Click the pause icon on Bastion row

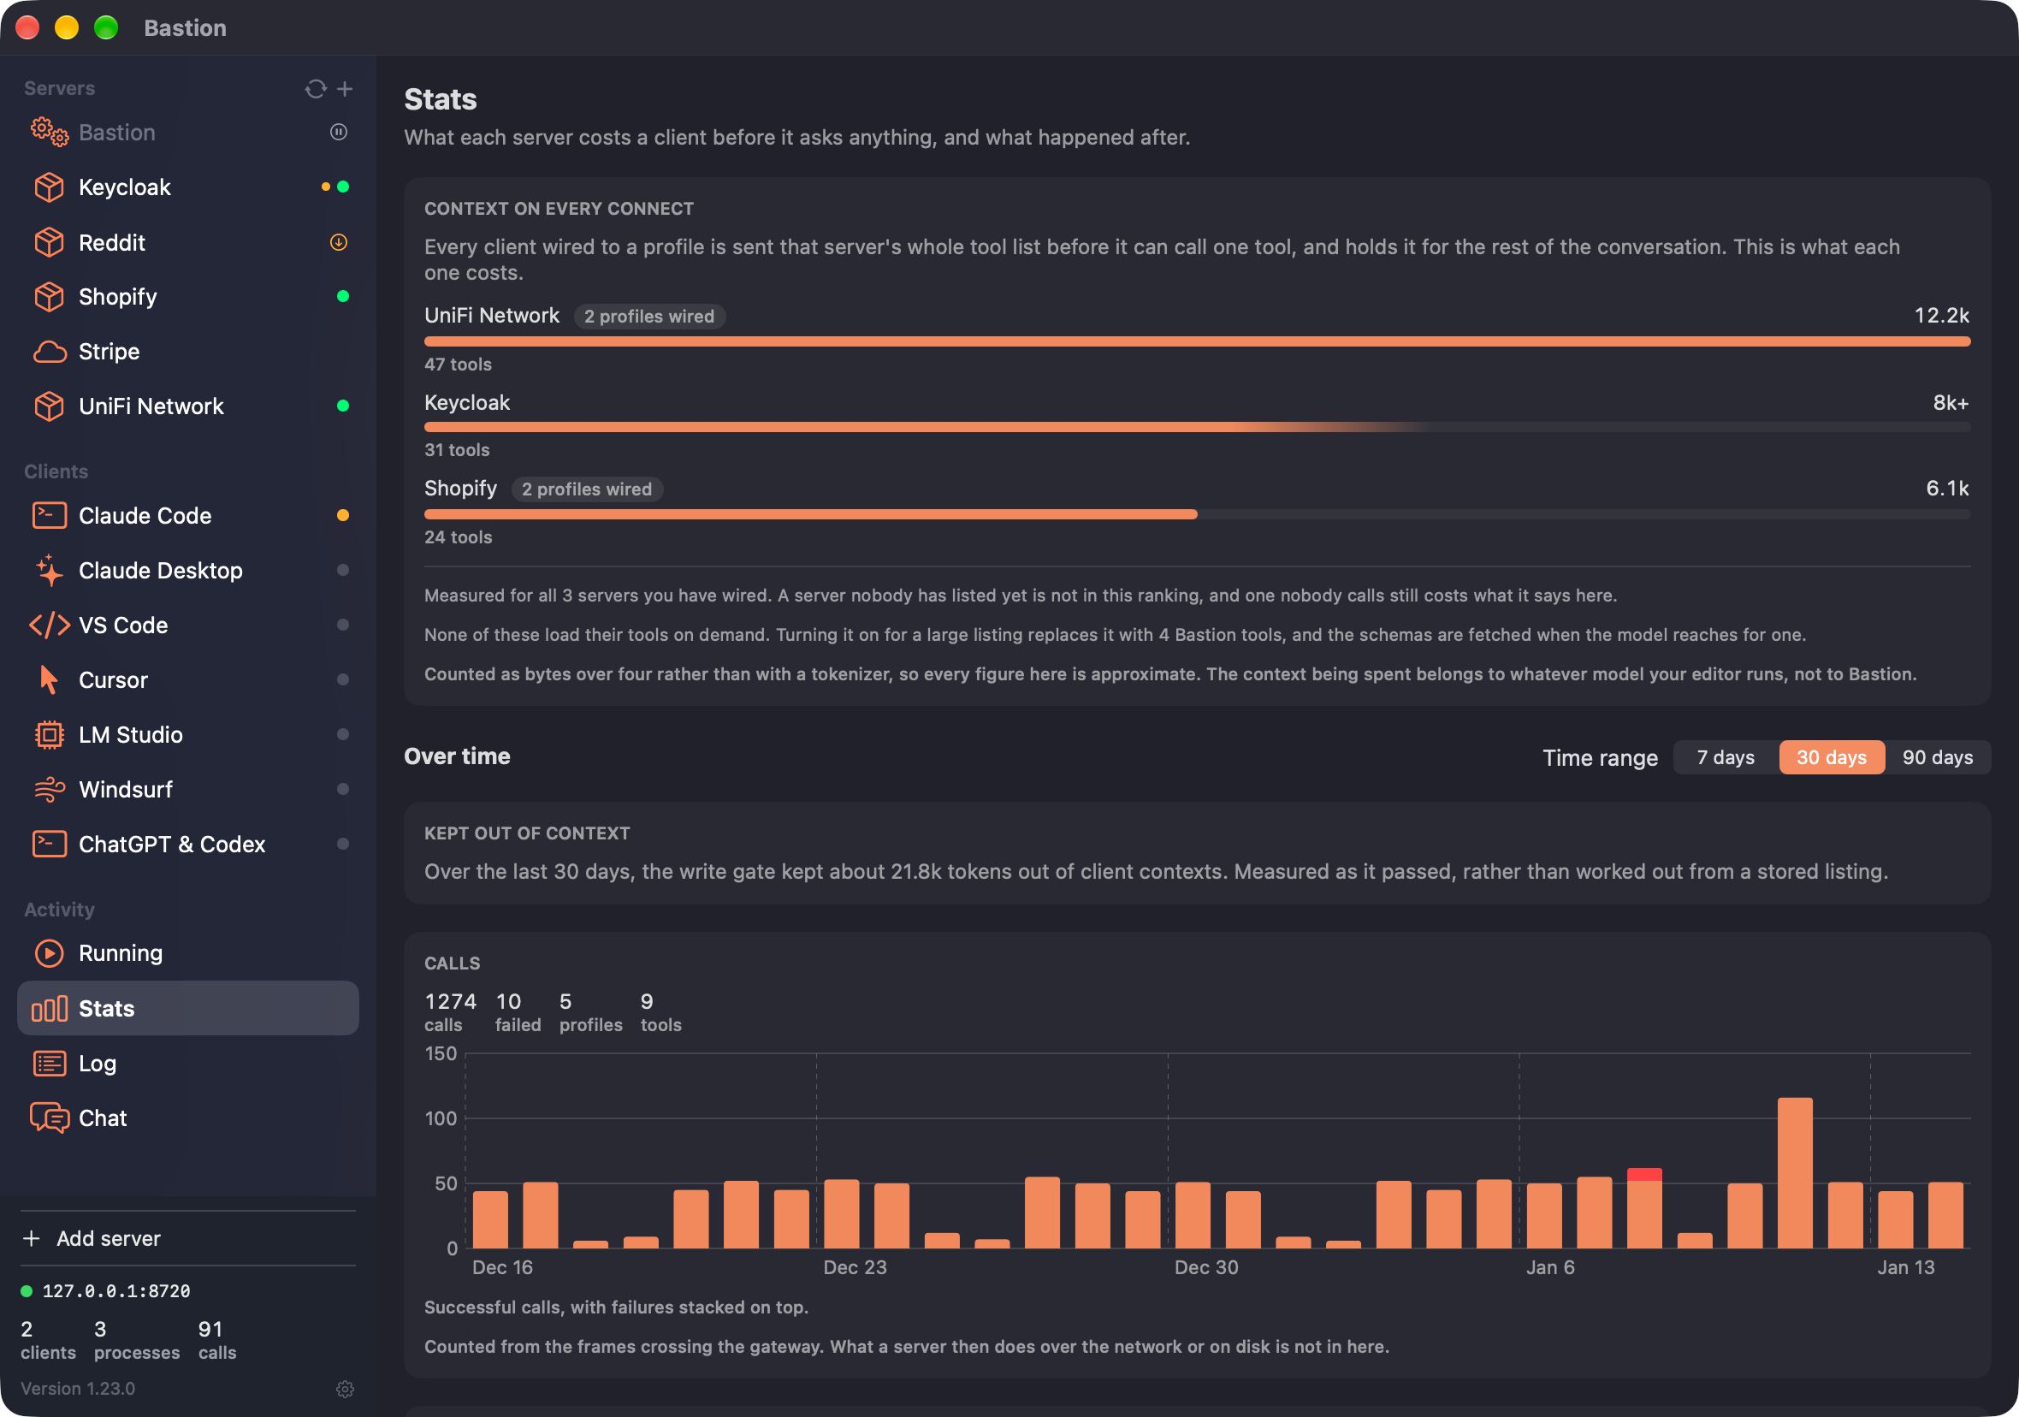tap(339, 132)
